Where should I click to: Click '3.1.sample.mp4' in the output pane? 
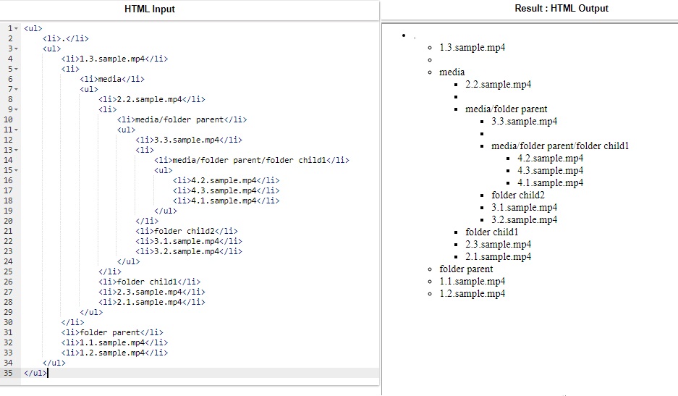(x=524, y=208)
